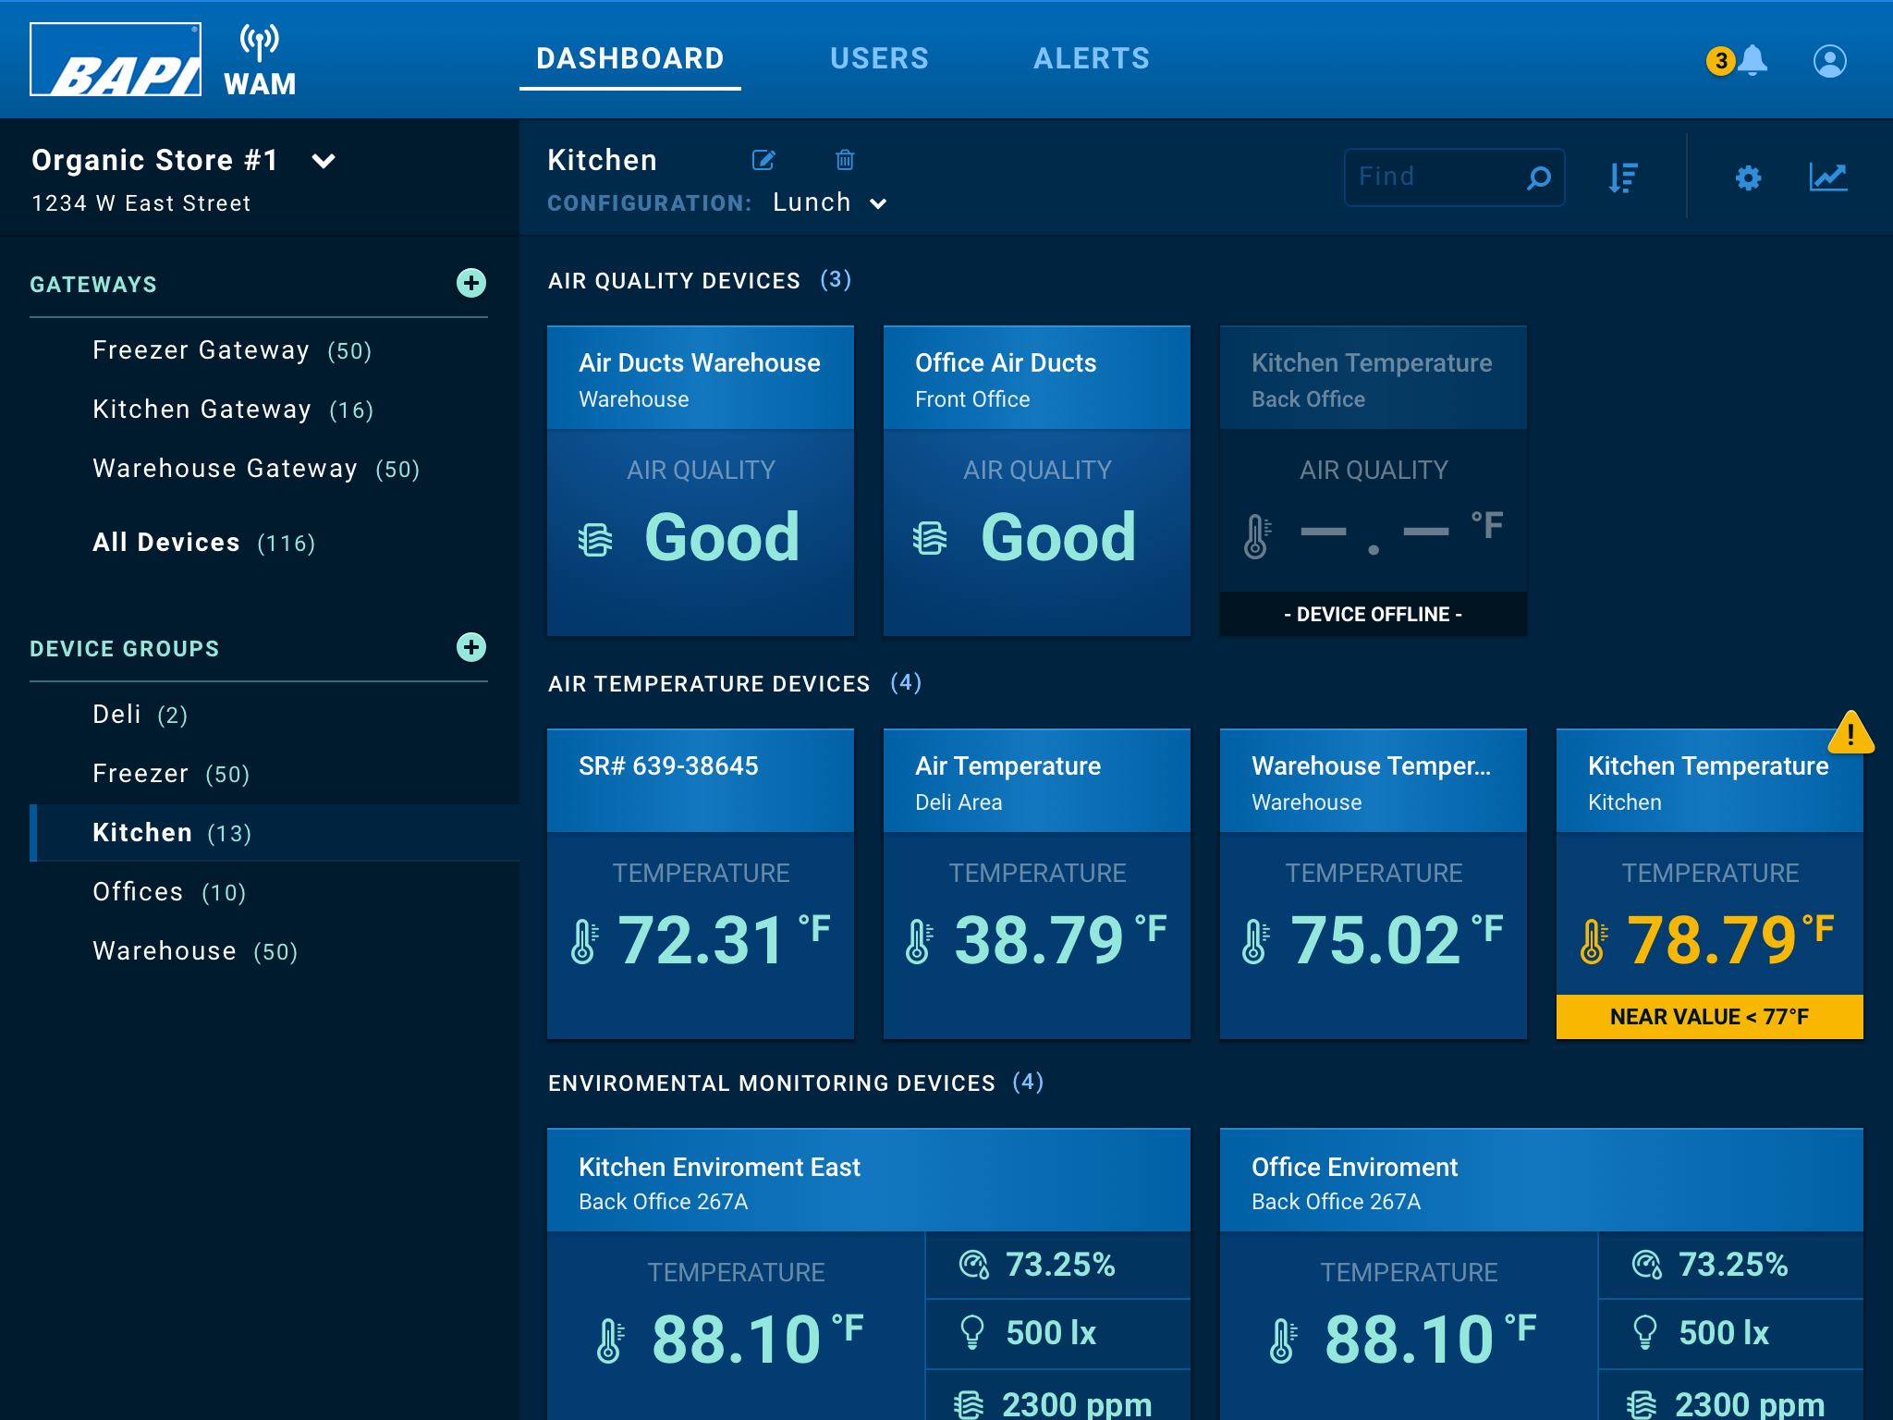Switch to the ALERTS tab

click(1091, 59)
